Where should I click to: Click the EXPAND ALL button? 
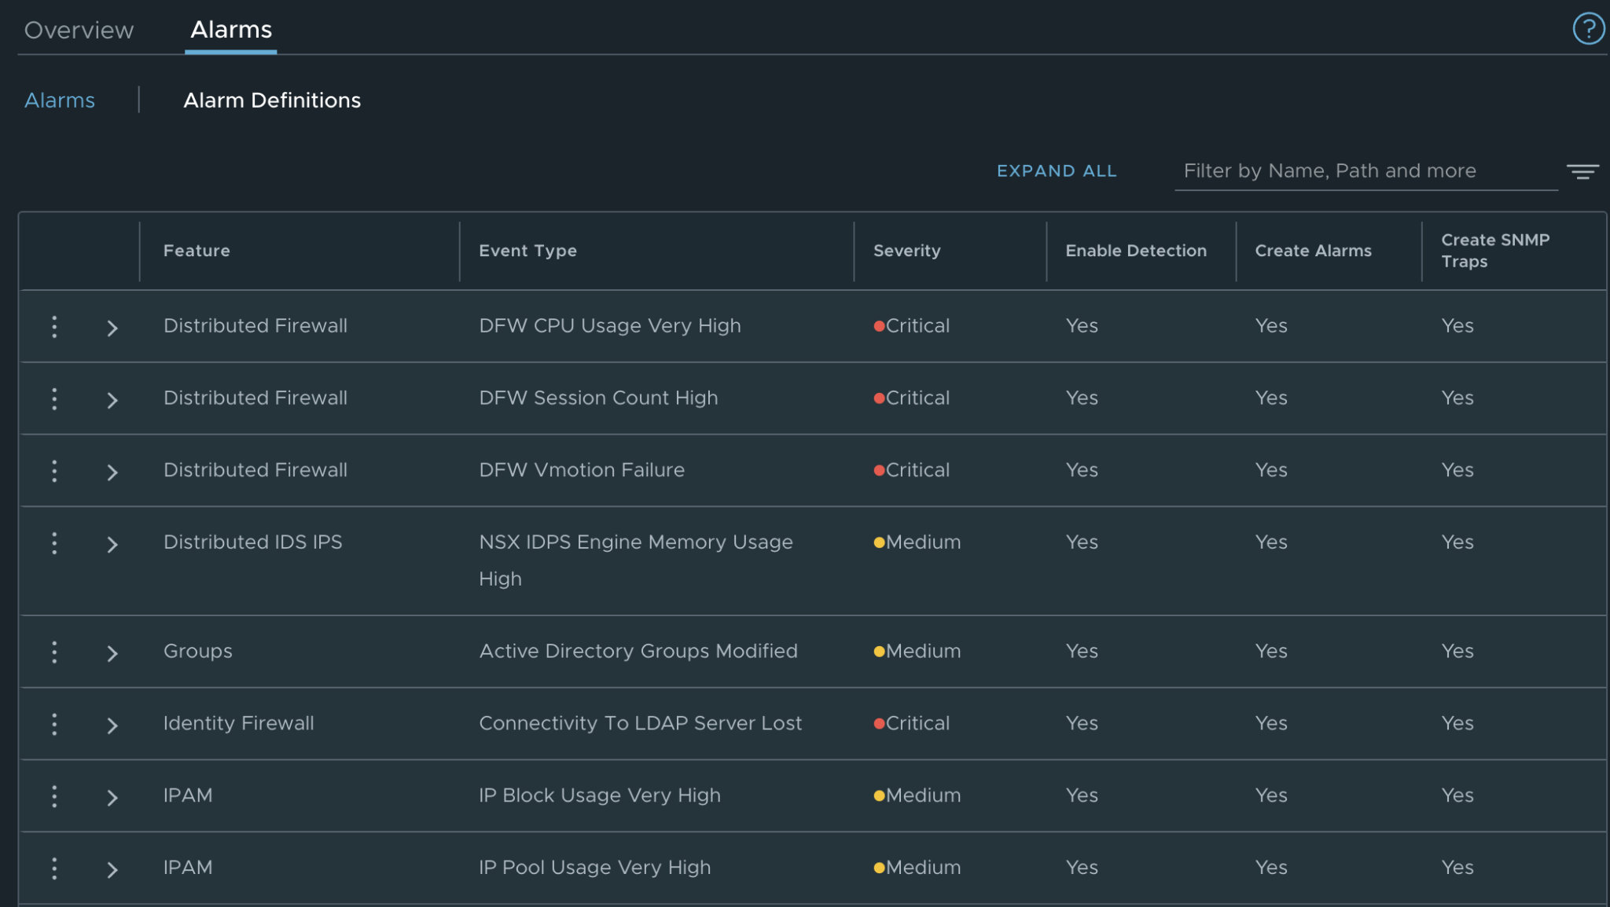[1057, 171]
